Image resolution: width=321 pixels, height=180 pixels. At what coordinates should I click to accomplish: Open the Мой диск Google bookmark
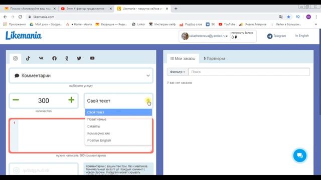46,24
